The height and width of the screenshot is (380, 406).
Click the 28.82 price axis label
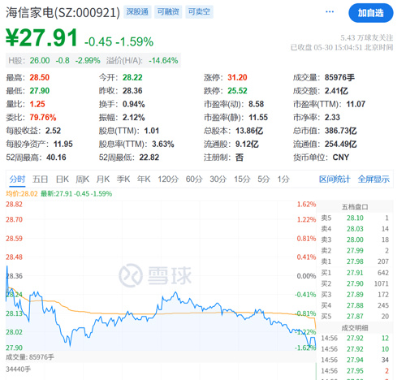pyautogui.click(x=14, y=205)
